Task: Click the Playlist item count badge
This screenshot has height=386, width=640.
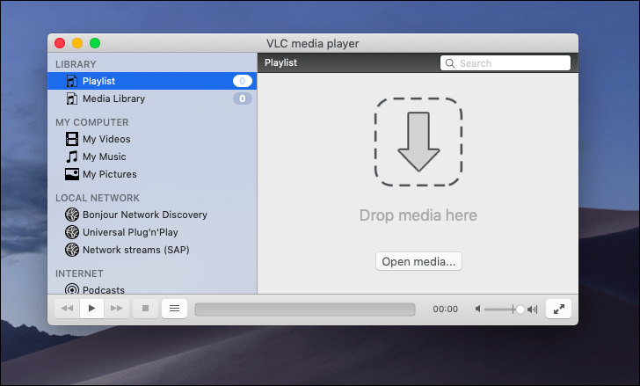Action: [243, 81]
